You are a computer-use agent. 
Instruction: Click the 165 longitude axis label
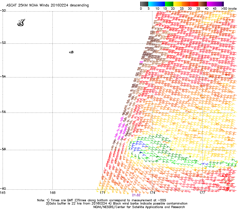[x=3, y=193]
